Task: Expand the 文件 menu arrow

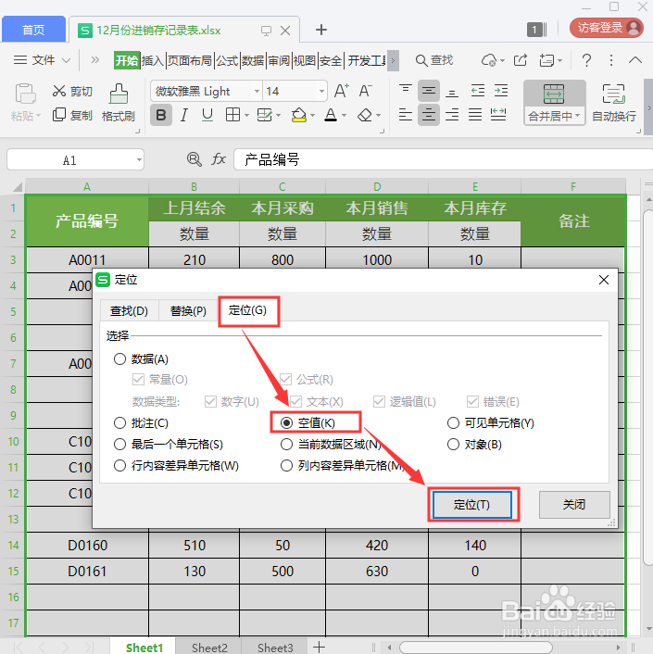Action: 66,60
